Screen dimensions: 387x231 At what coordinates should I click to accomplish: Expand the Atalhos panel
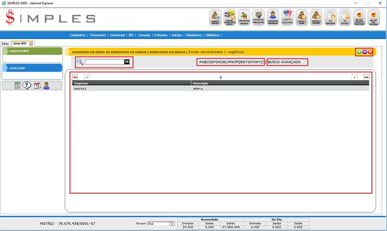[x=32, y=68]
